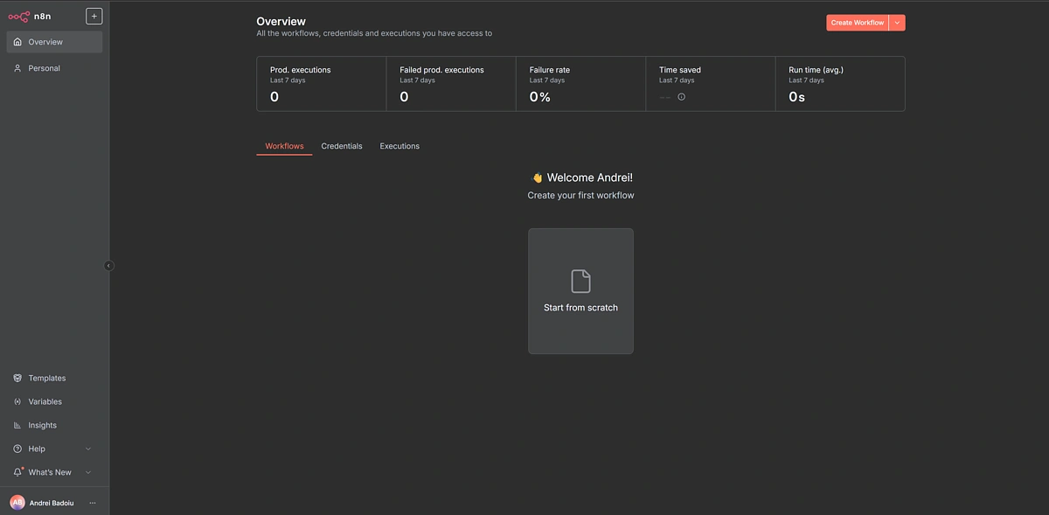Click the plus icon beside n8n logo
The image size is (1049, 515).
tap(94, 16)
